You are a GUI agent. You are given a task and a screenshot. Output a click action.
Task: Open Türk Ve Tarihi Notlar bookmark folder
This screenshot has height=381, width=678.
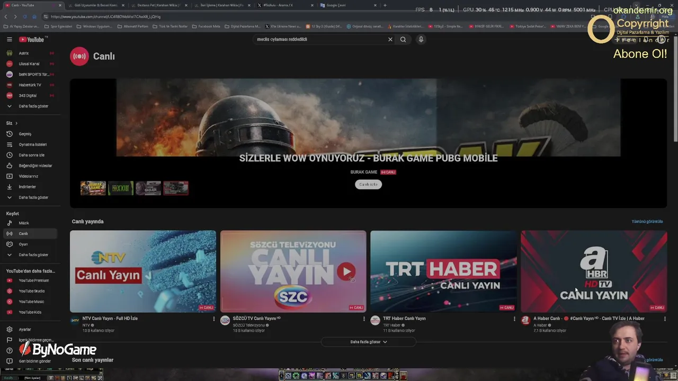click(x=170, y=26)
